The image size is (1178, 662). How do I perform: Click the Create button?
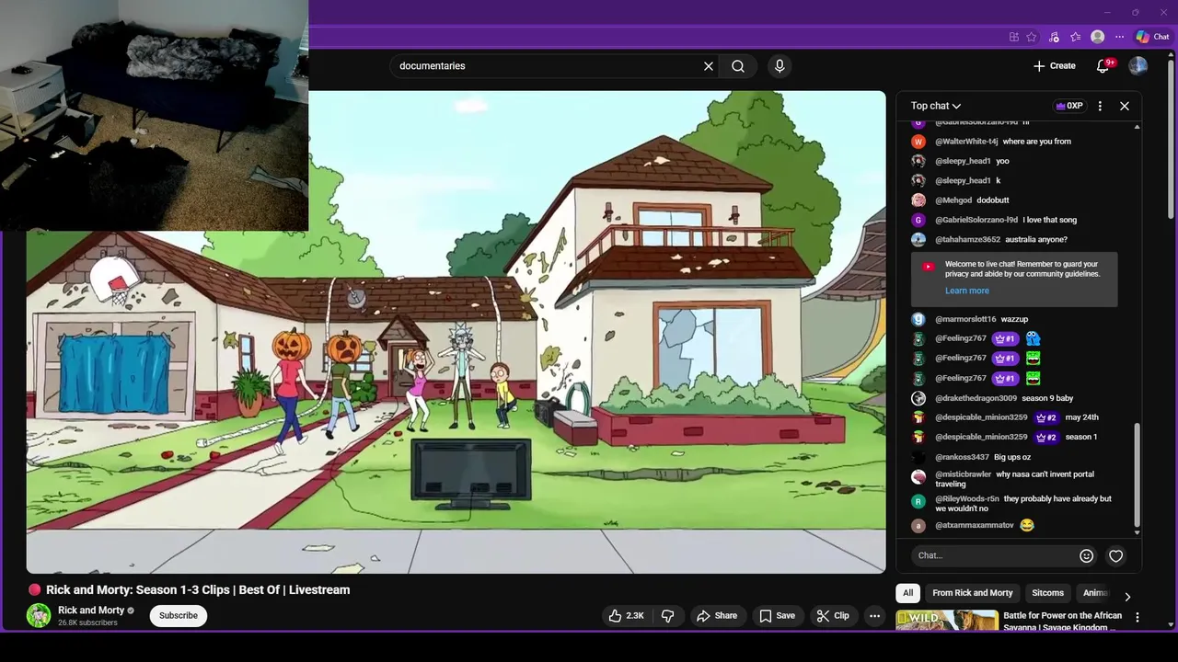coord(1054,66)
